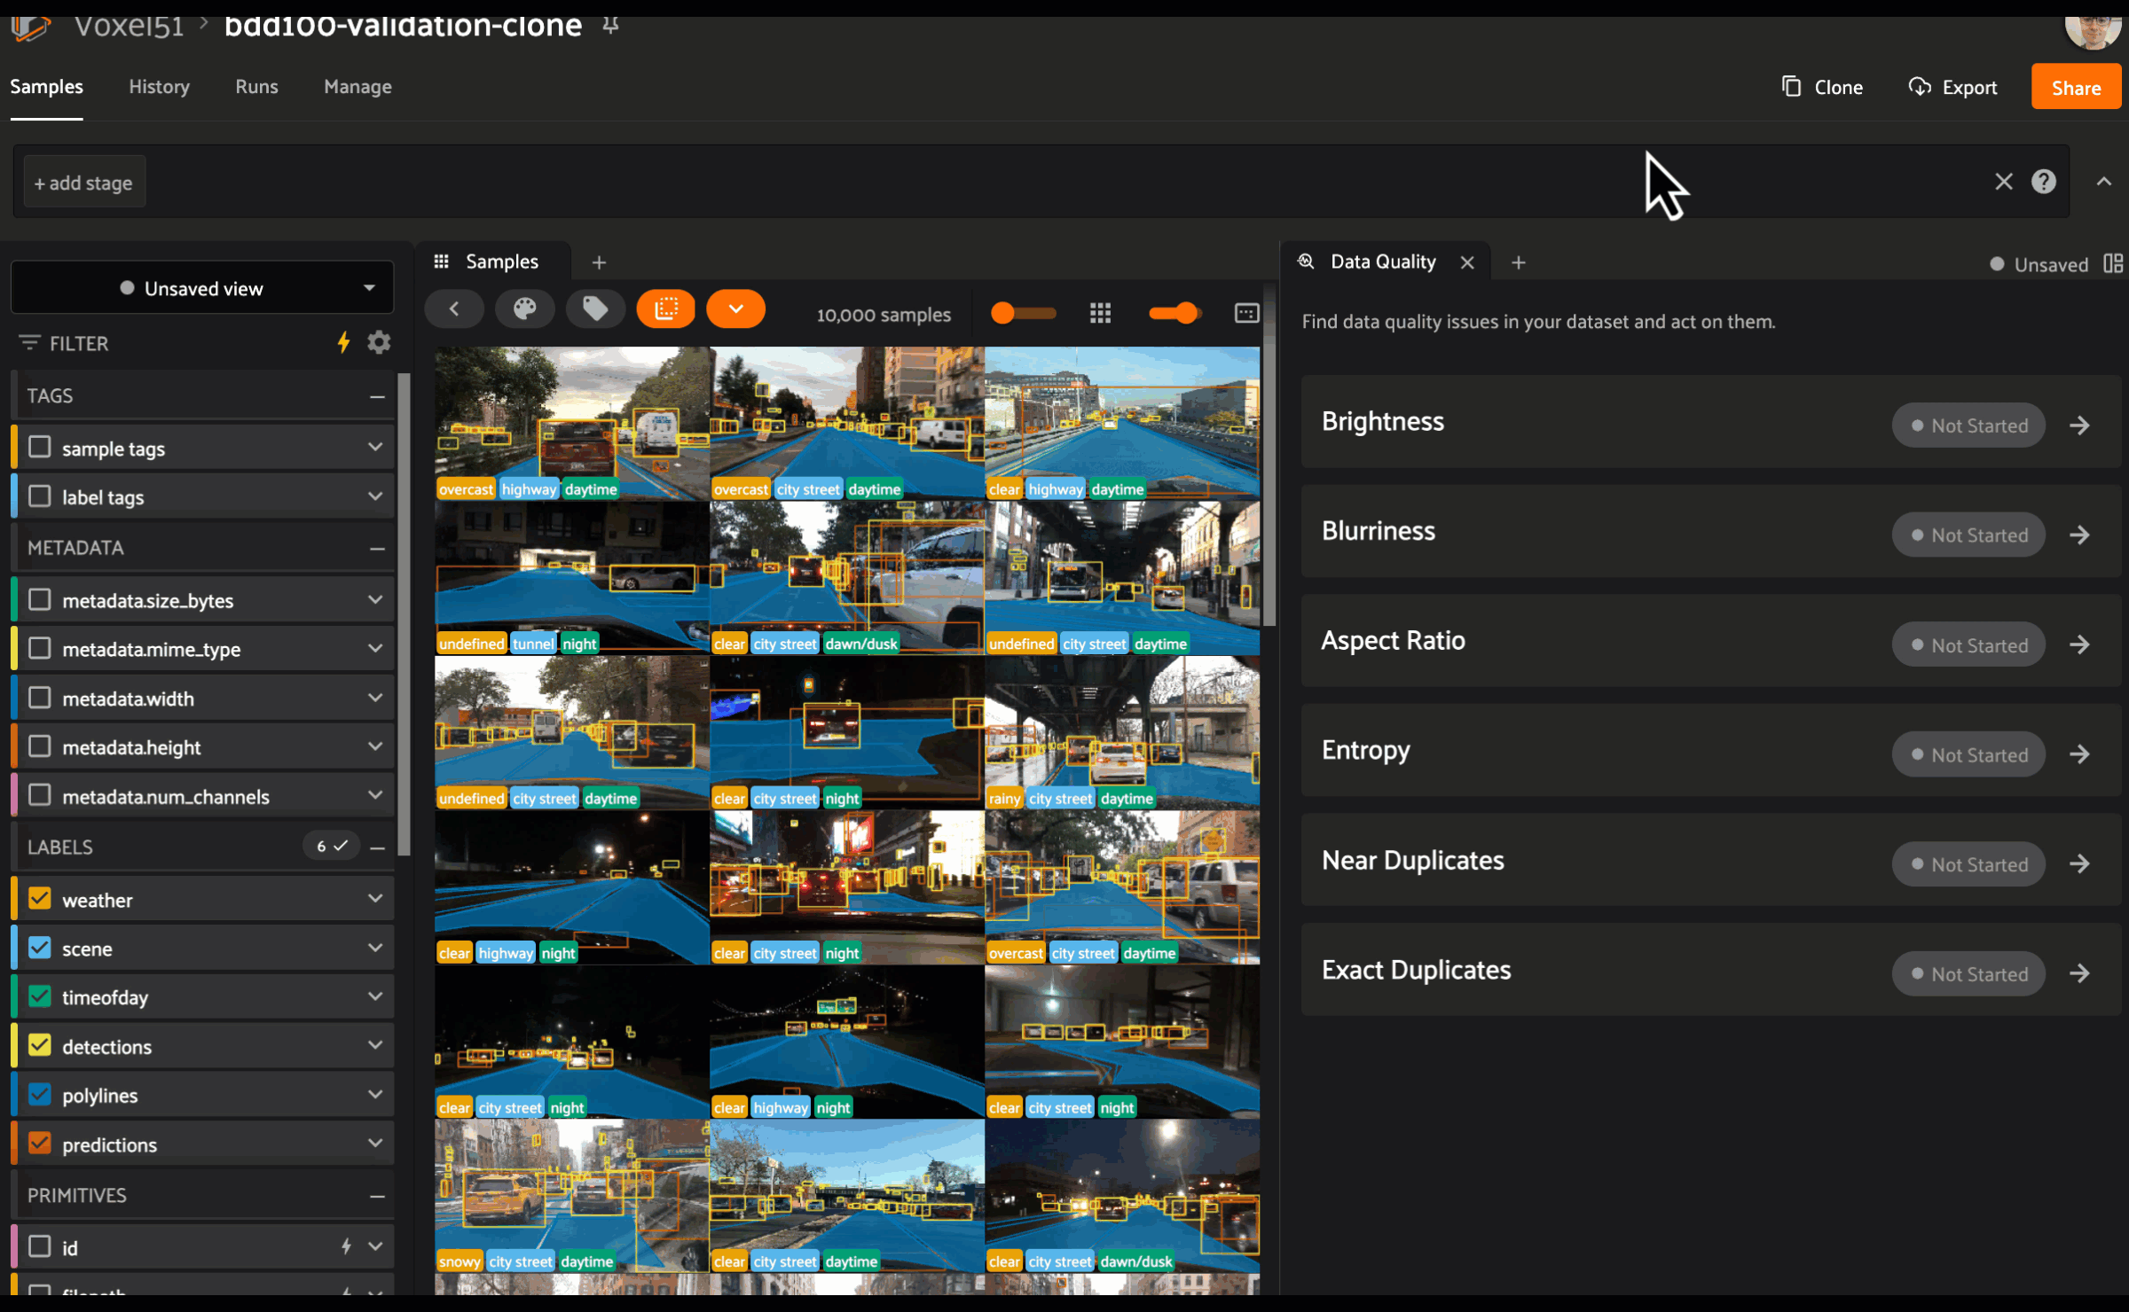2129x1312 pixels.
Task: Open the Unsaved view dropdown
Action: coord(202,288)
